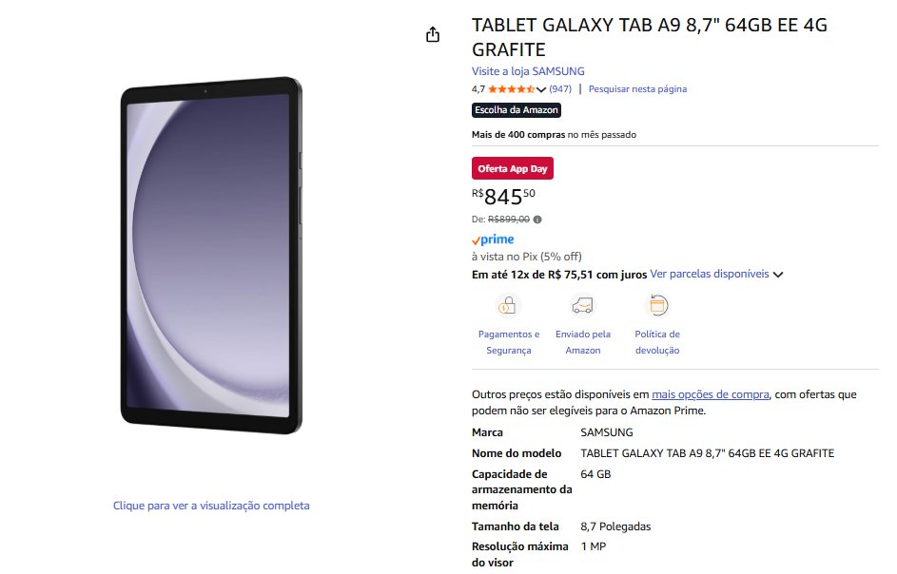Click Pagamentos e Segurança text link

(509, 342)
